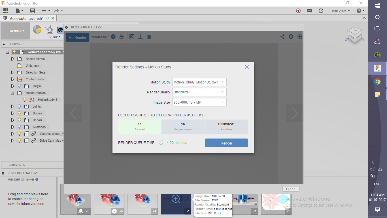Viewport: 387px width, 218px height.
Task: Open the Image Size dropdown
Action: pos(199,102)
